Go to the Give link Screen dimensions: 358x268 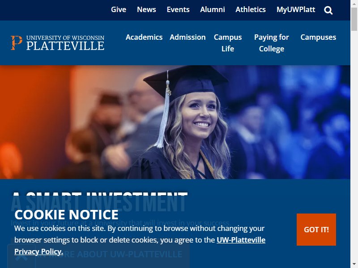point(119,9)
